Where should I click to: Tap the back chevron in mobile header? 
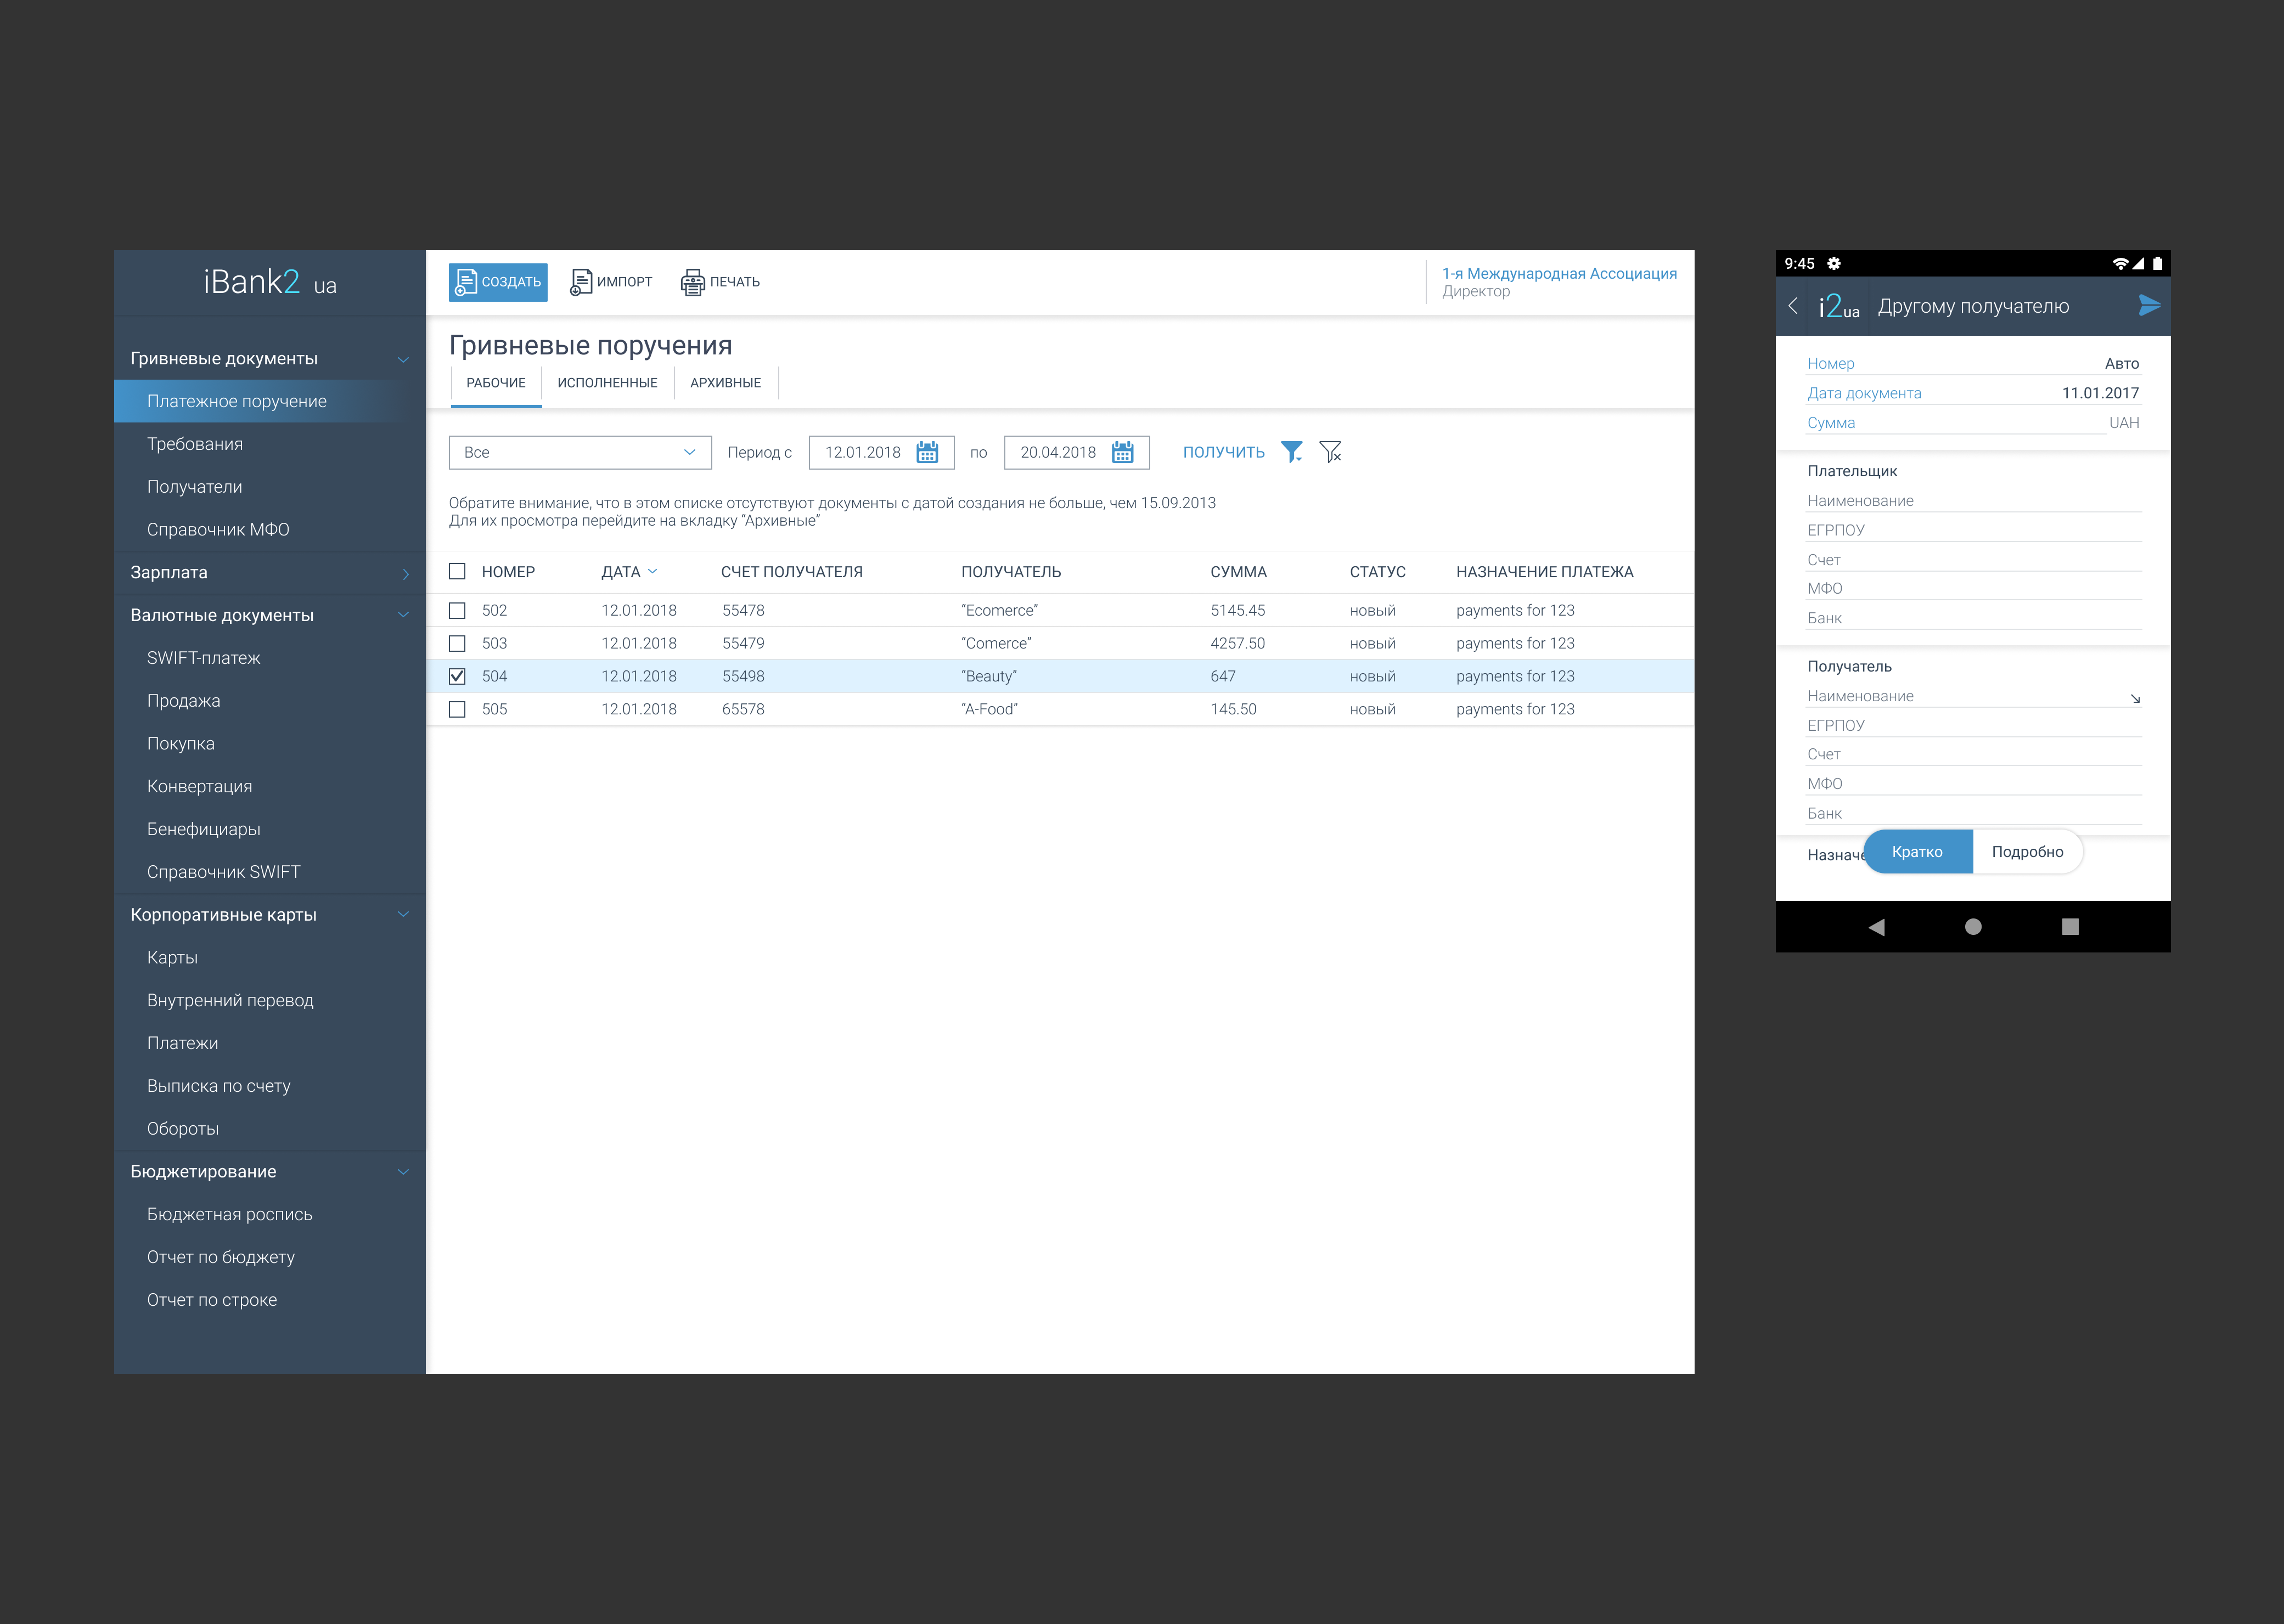point(1793,306)
